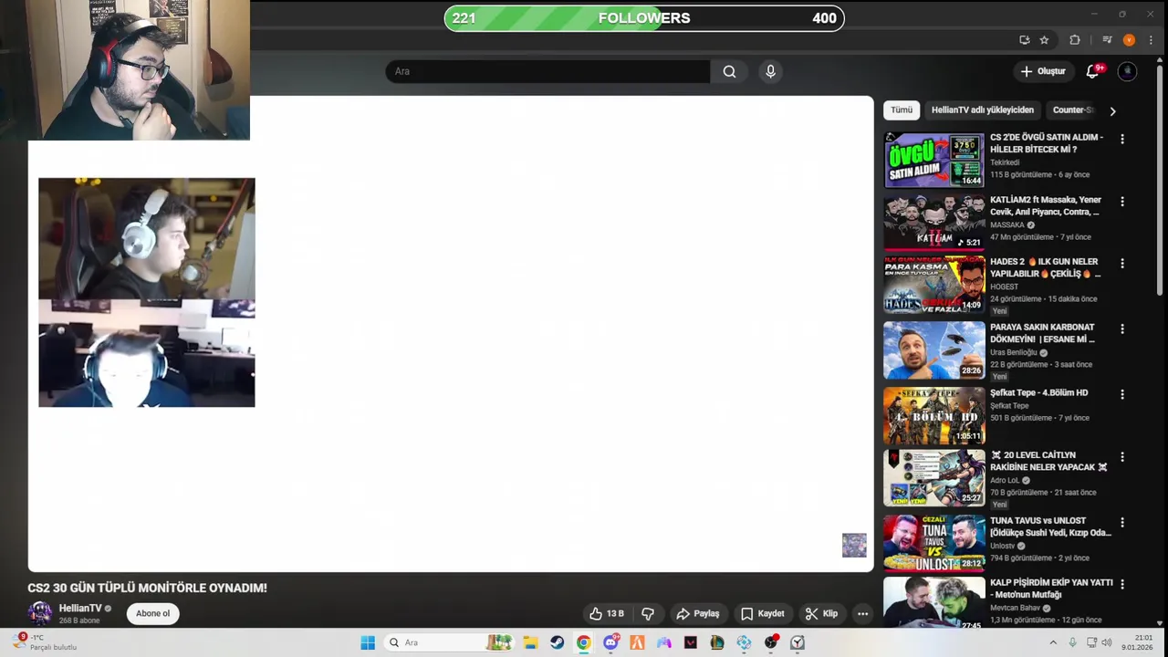1168x657 pixels.
Task: Open HADES 2 video thumbnail
Action: pos(933,284)
